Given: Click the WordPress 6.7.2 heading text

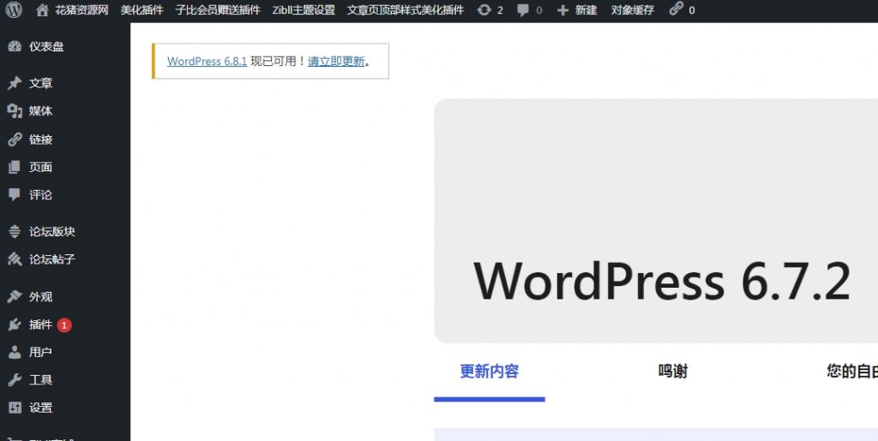Looking at the screenshot, I should point(663,281).
